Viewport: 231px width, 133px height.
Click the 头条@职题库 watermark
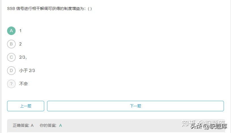point(209,126)
